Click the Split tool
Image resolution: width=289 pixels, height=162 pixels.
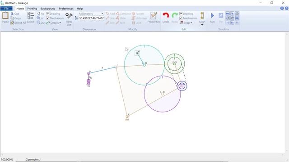coord(121,22)
